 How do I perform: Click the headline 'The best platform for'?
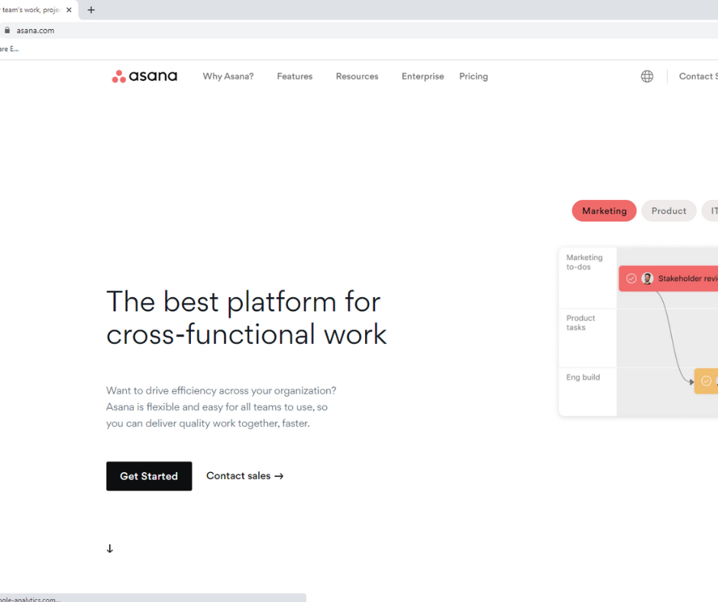click(x=244, y=302)
